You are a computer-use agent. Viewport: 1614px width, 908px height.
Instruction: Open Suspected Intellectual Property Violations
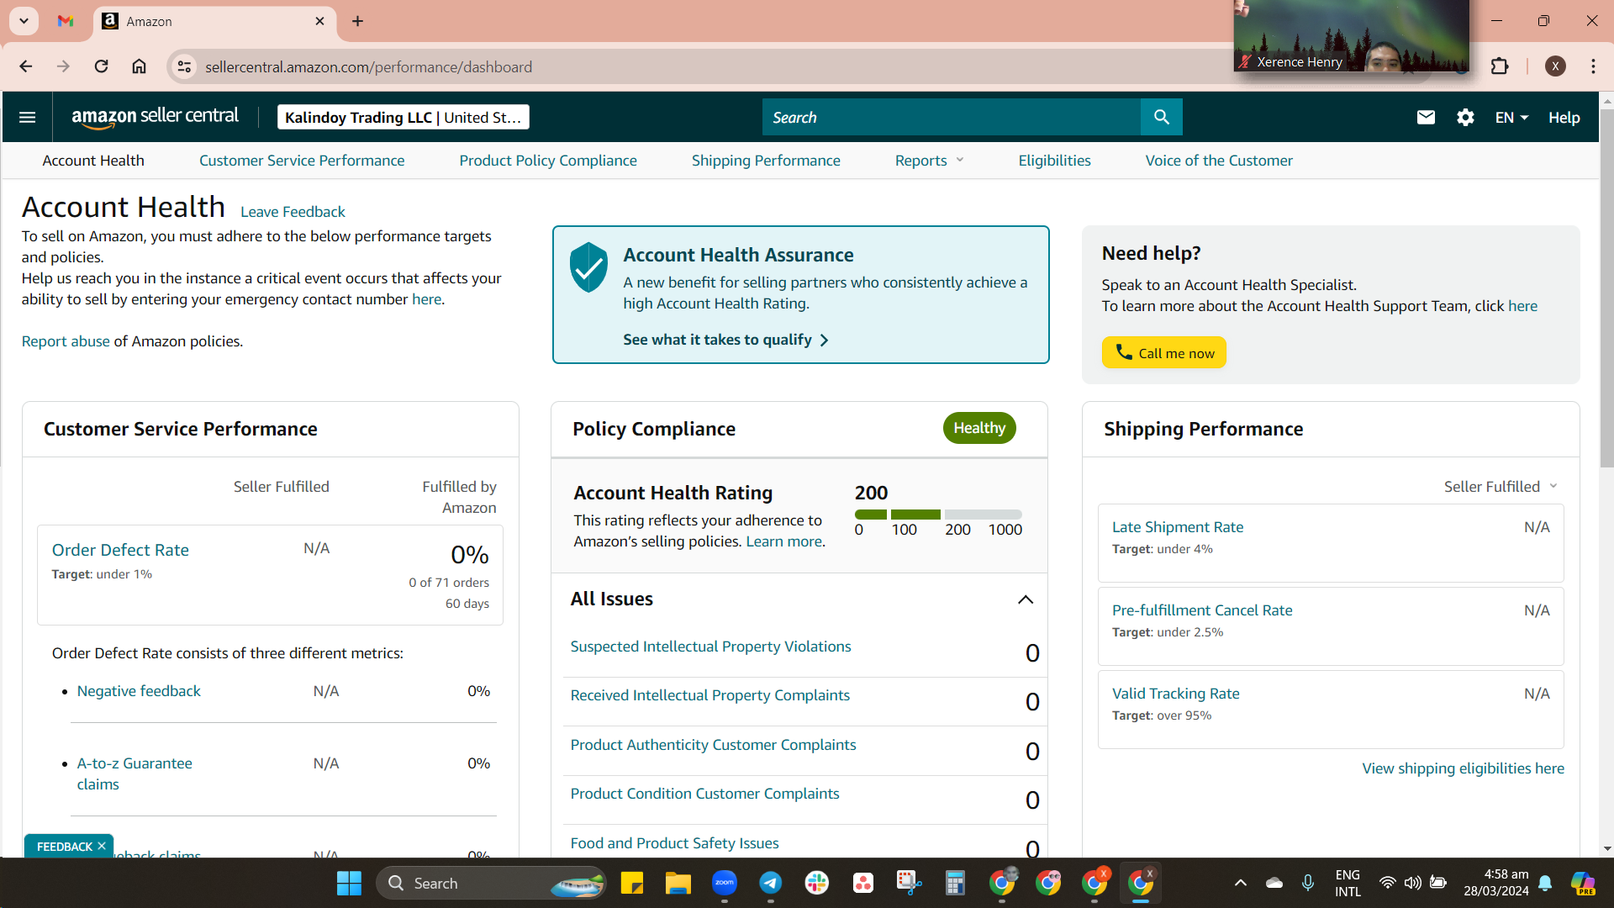pyautogui.click(x=710, y=647)
